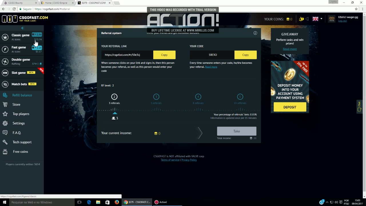Click the Tech support wrench icon
This screenshot has width=366, height=206.
[5, 142]
